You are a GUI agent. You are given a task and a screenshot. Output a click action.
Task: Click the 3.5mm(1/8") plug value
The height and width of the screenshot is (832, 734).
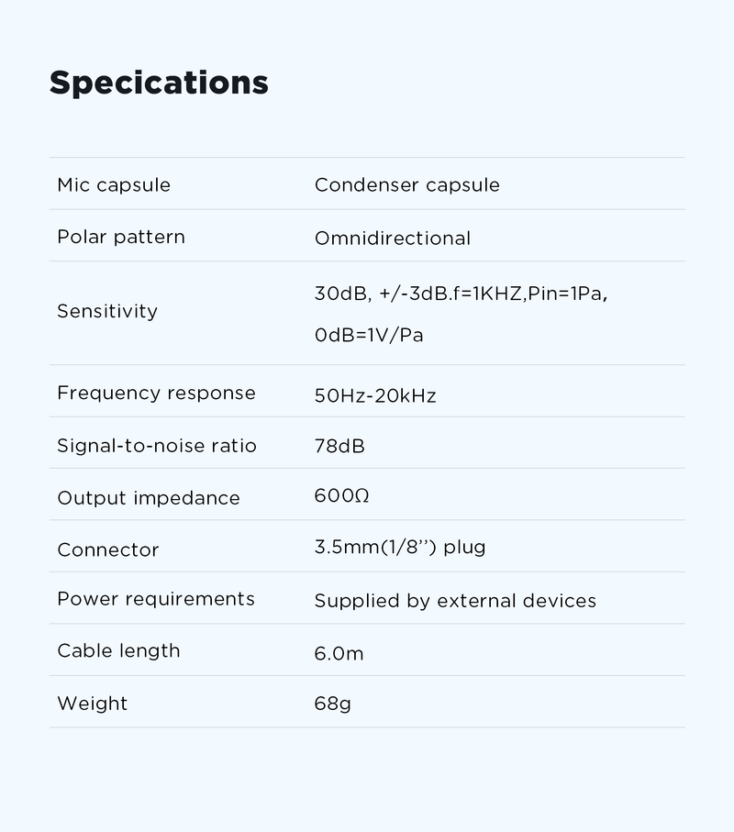400,548
